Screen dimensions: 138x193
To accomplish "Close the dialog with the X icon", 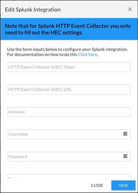I will [x=130, y=9].
